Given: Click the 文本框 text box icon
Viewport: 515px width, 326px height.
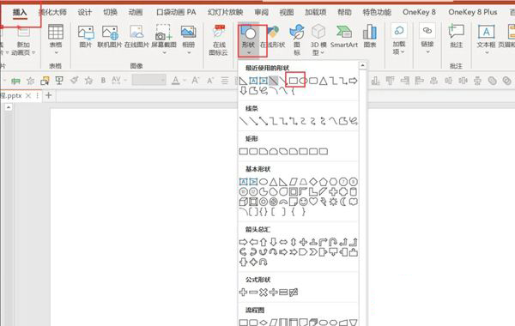Looking at the screenshot, I should [486, 33].
